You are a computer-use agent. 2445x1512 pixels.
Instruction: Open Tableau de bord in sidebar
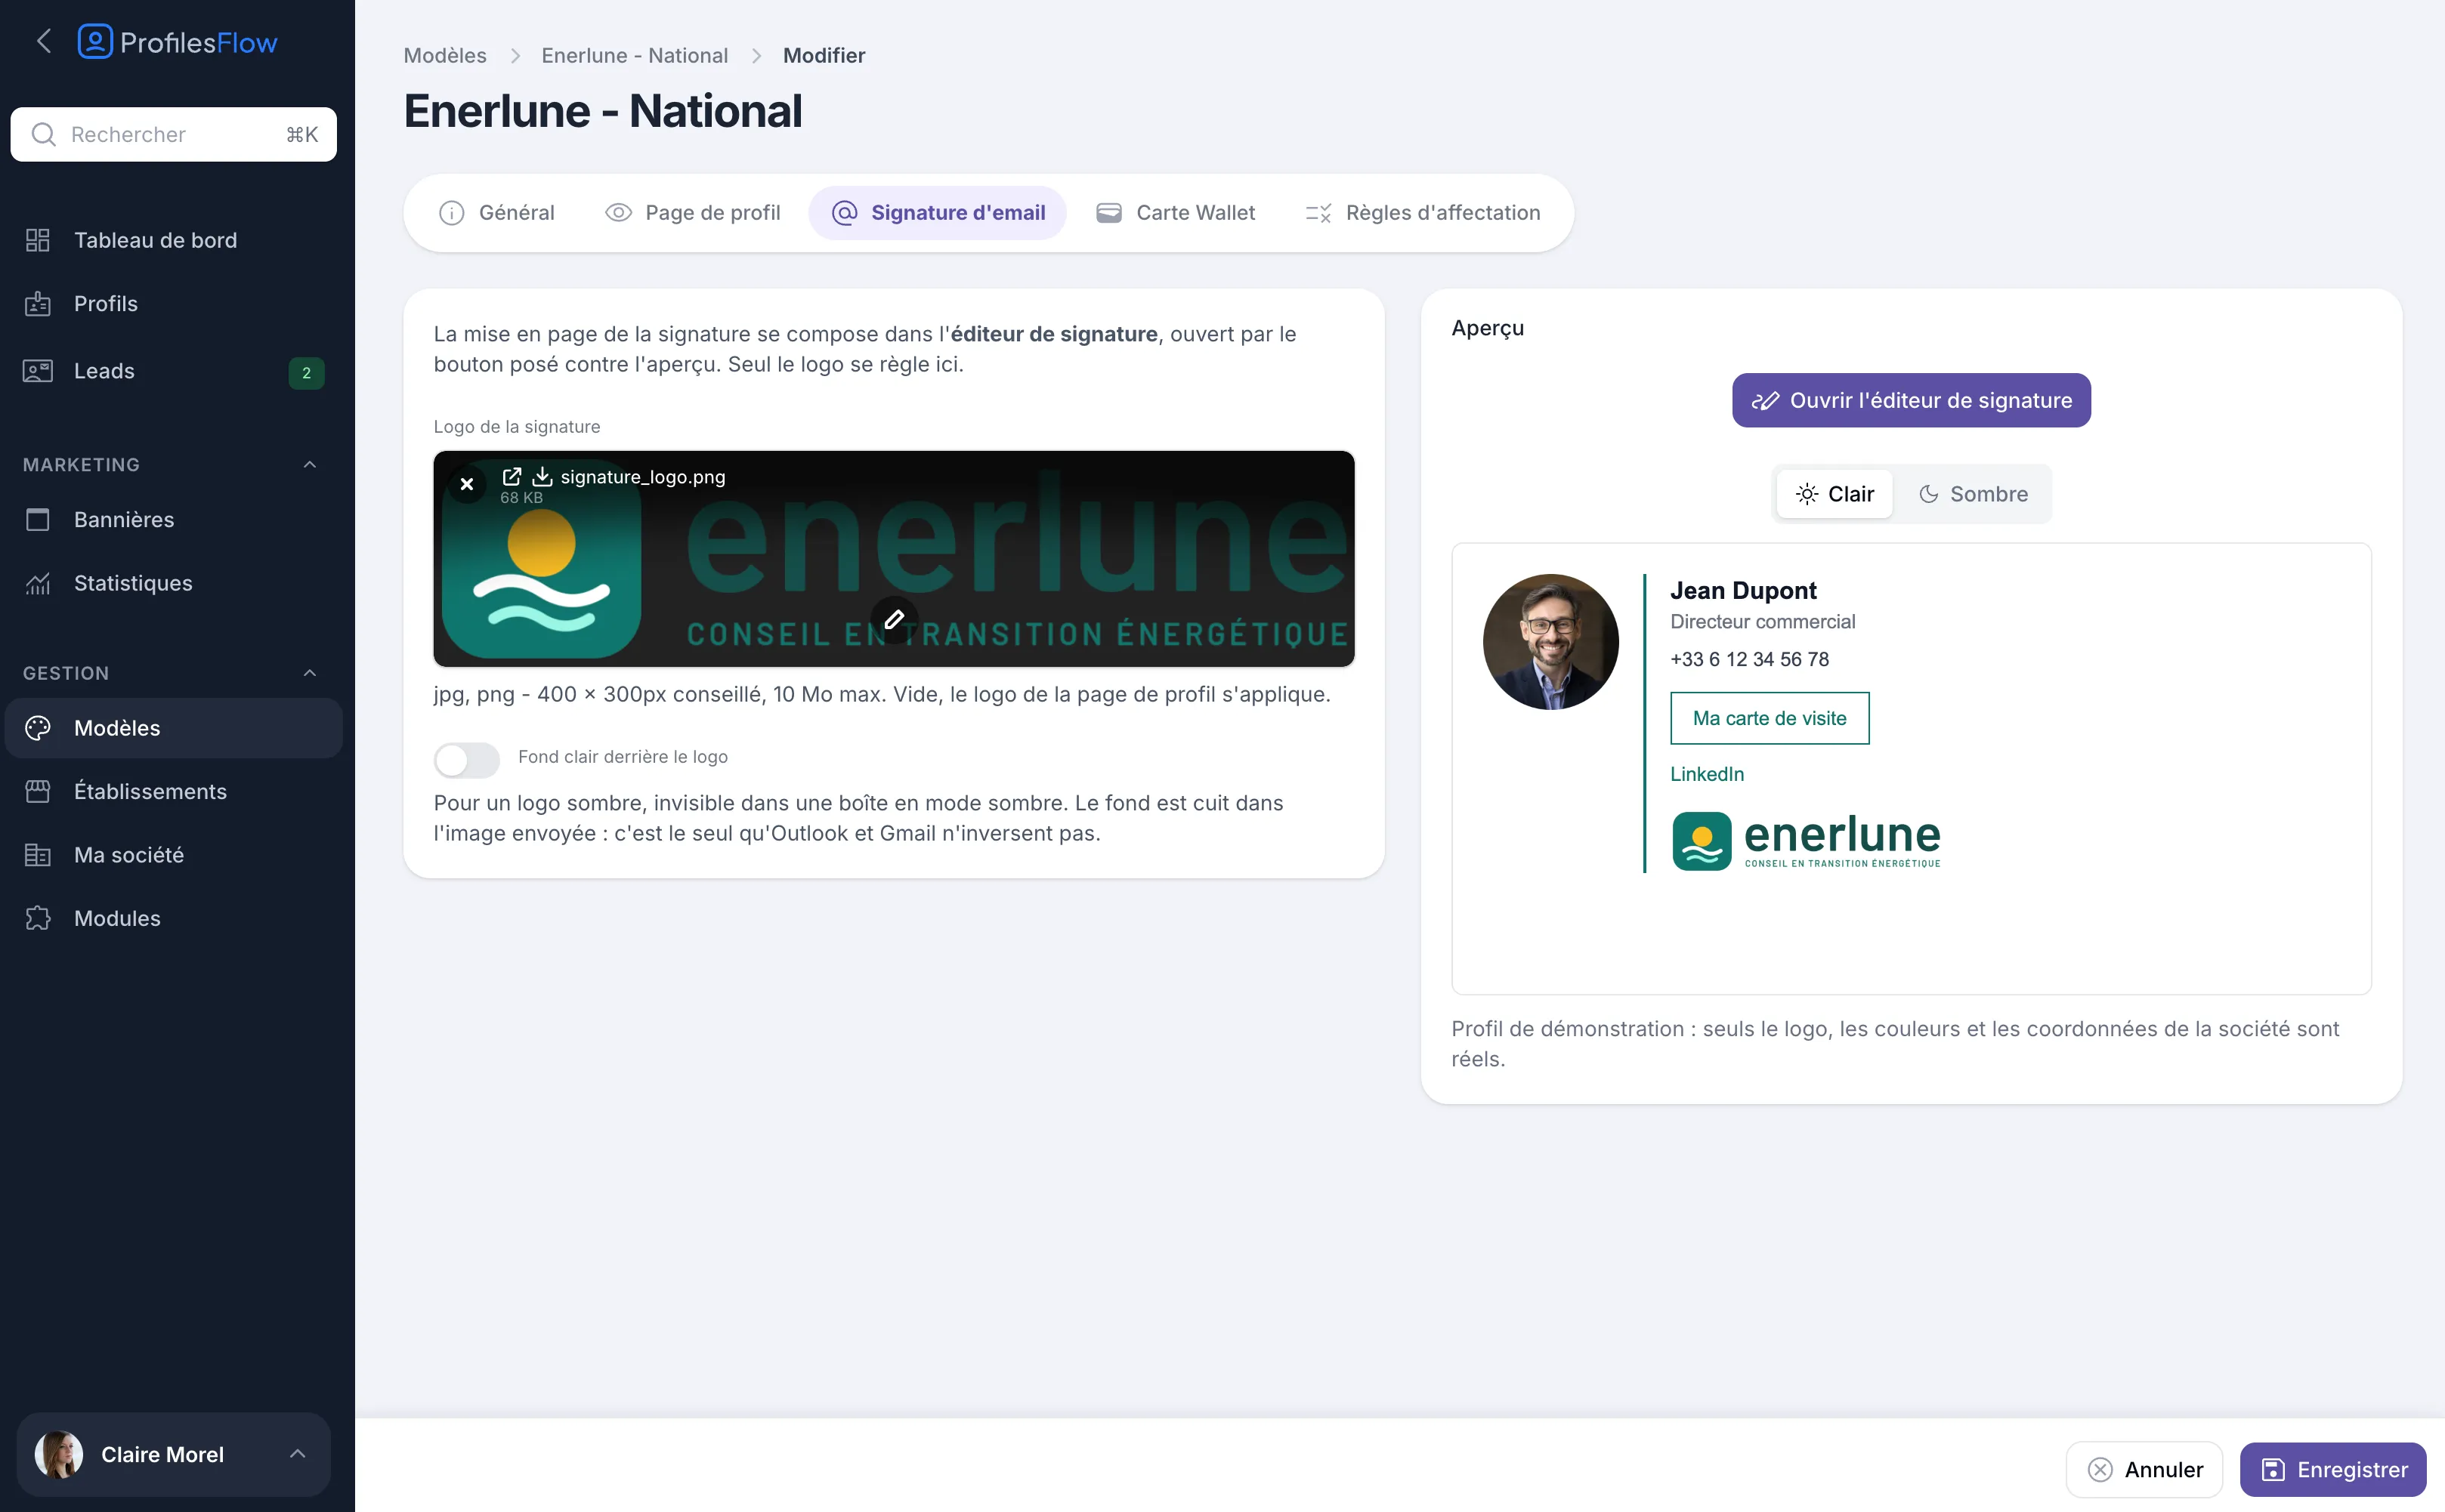point(174,240)
